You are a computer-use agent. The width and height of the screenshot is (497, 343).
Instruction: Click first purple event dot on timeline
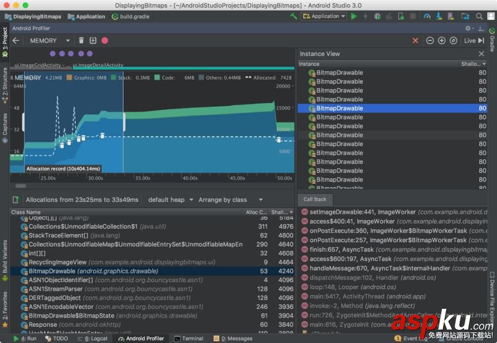[53, 53]
